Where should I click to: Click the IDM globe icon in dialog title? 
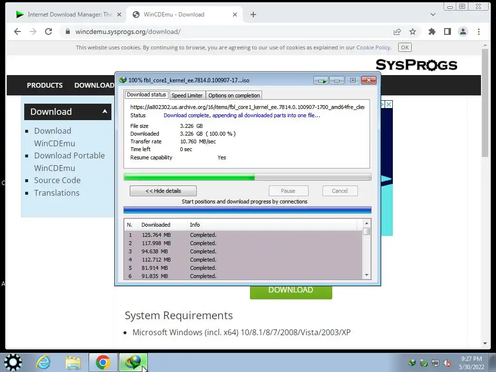coord(123,80)
